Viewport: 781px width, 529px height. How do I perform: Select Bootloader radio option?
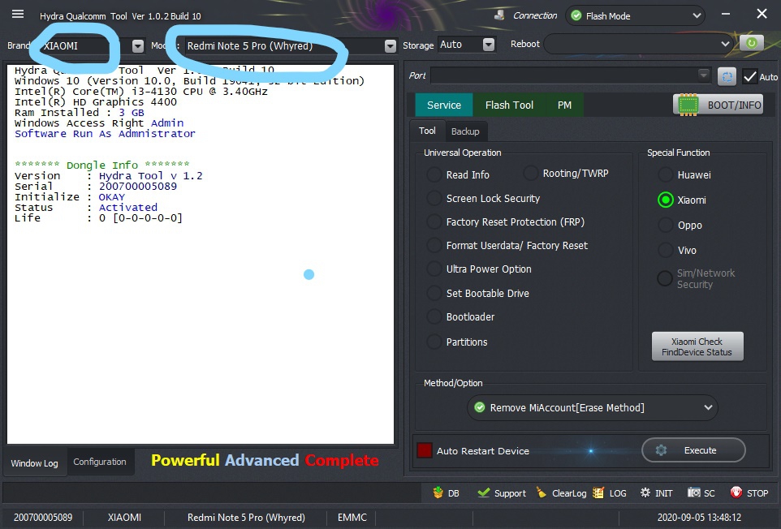pos(434,316)
